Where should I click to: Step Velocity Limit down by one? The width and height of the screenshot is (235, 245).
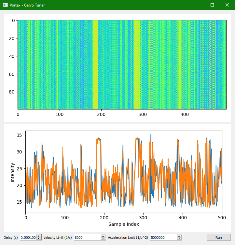click(104, 239)
